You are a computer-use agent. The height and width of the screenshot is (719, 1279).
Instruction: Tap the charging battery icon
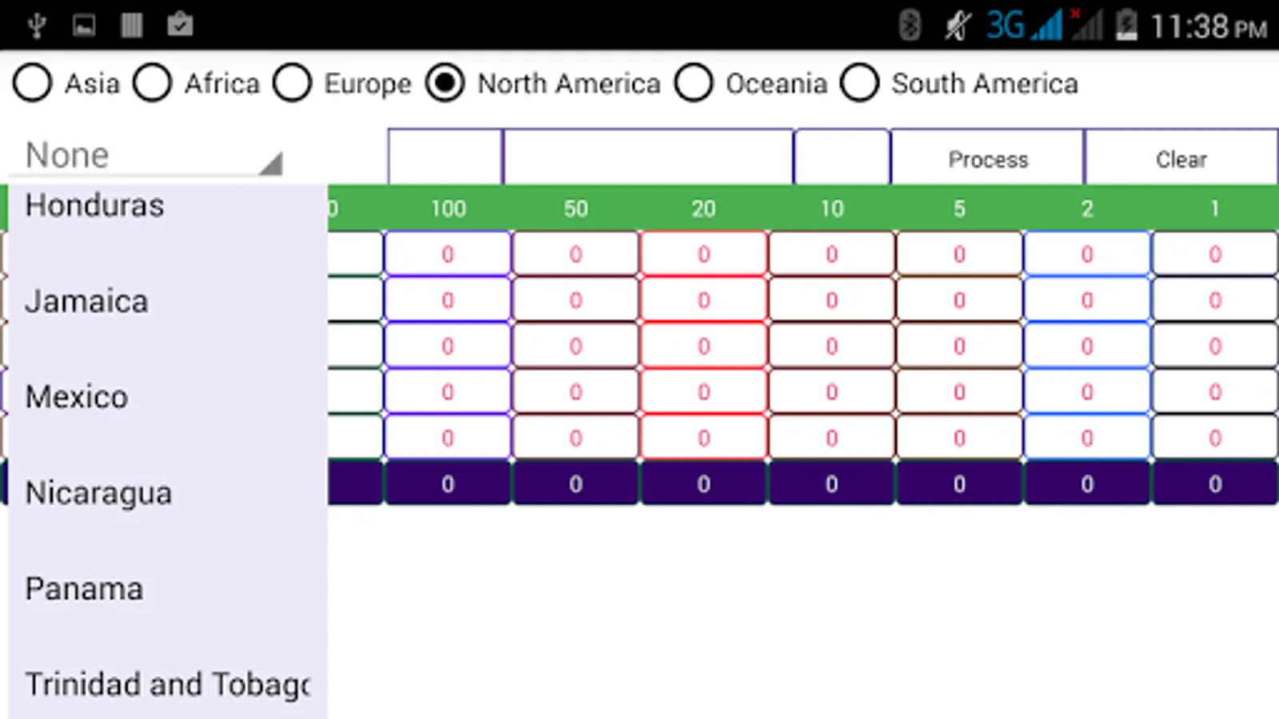[1127, 24]
